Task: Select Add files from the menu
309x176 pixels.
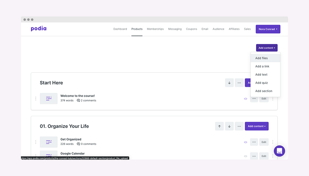Action: [261, 58]
